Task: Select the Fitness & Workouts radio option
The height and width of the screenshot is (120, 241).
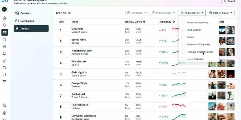Action: [183, 22]
